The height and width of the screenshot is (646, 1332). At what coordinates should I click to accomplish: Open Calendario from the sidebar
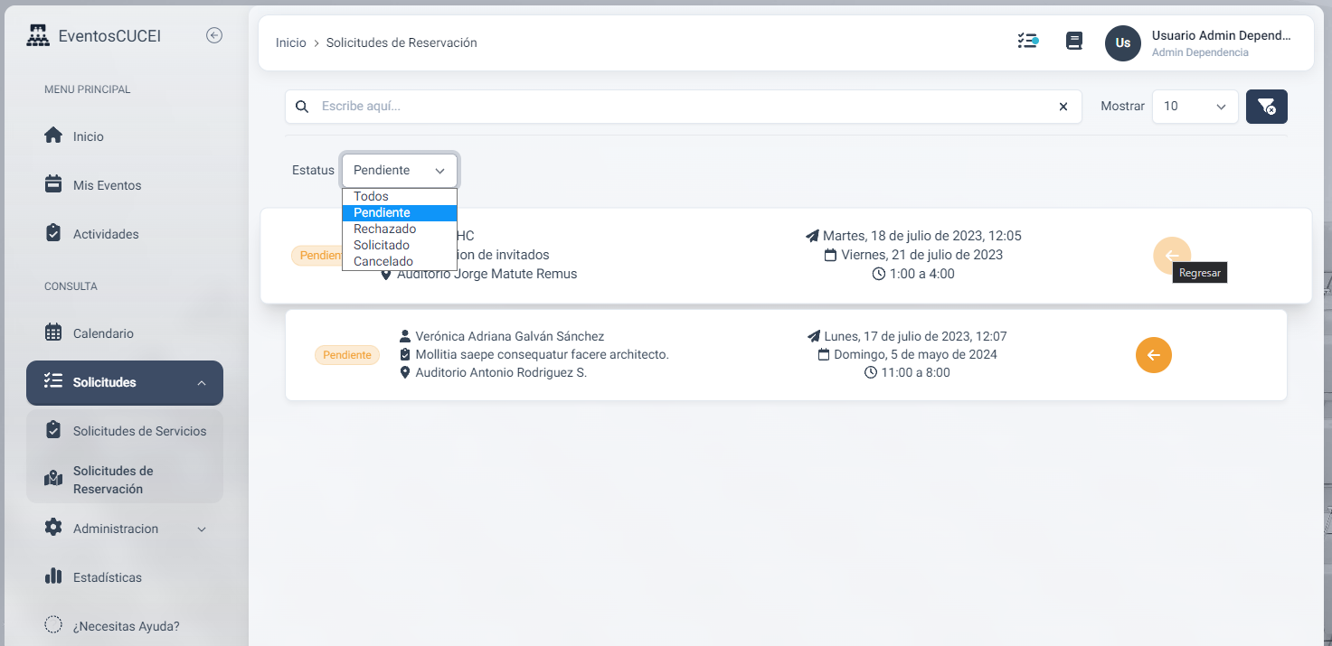(x=103, y=333)
